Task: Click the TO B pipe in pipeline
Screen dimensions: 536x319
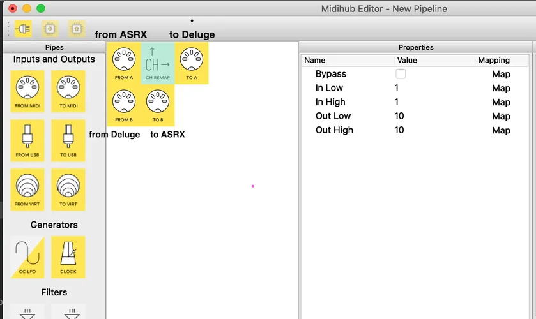Action: point(158,105)
